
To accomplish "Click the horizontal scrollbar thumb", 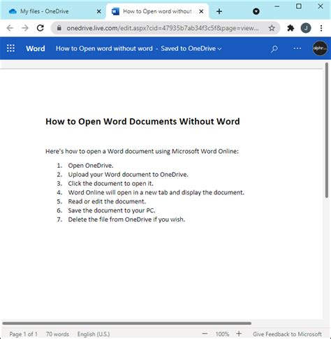I will pos(127,323).
